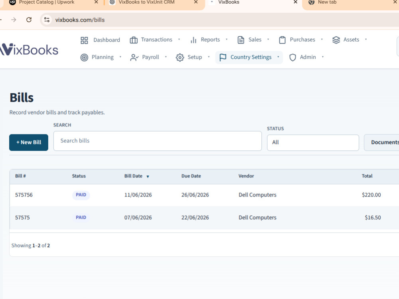399x299 pixels.
Task: Sort by Total column header
Action: point(367,176)
